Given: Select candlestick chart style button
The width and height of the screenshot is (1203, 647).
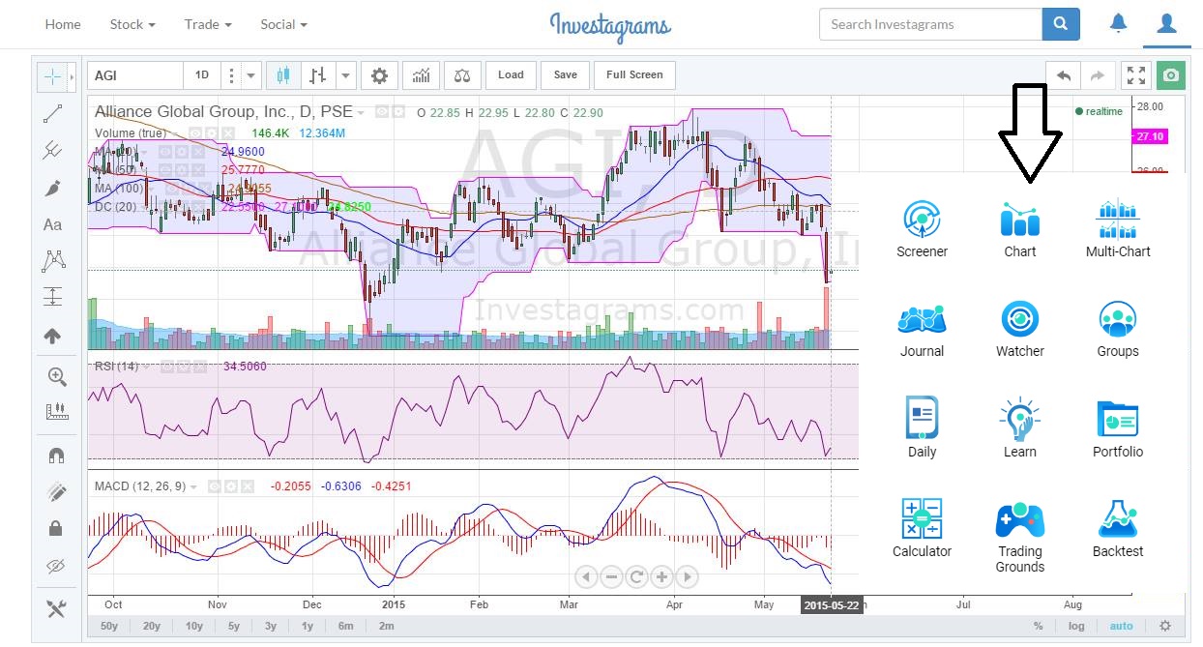Looking at the screenshot, I should tap(282, 75).
